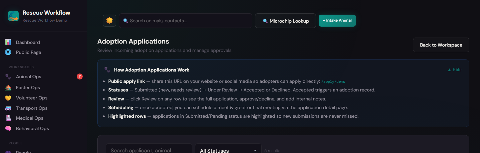Click the Public Page globe icon
The width and height of the screenshot is (480, 153).
point(8,52)
